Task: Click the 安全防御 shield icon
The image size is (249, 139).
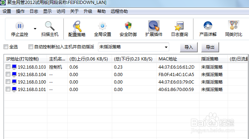Action: (128, 26)
